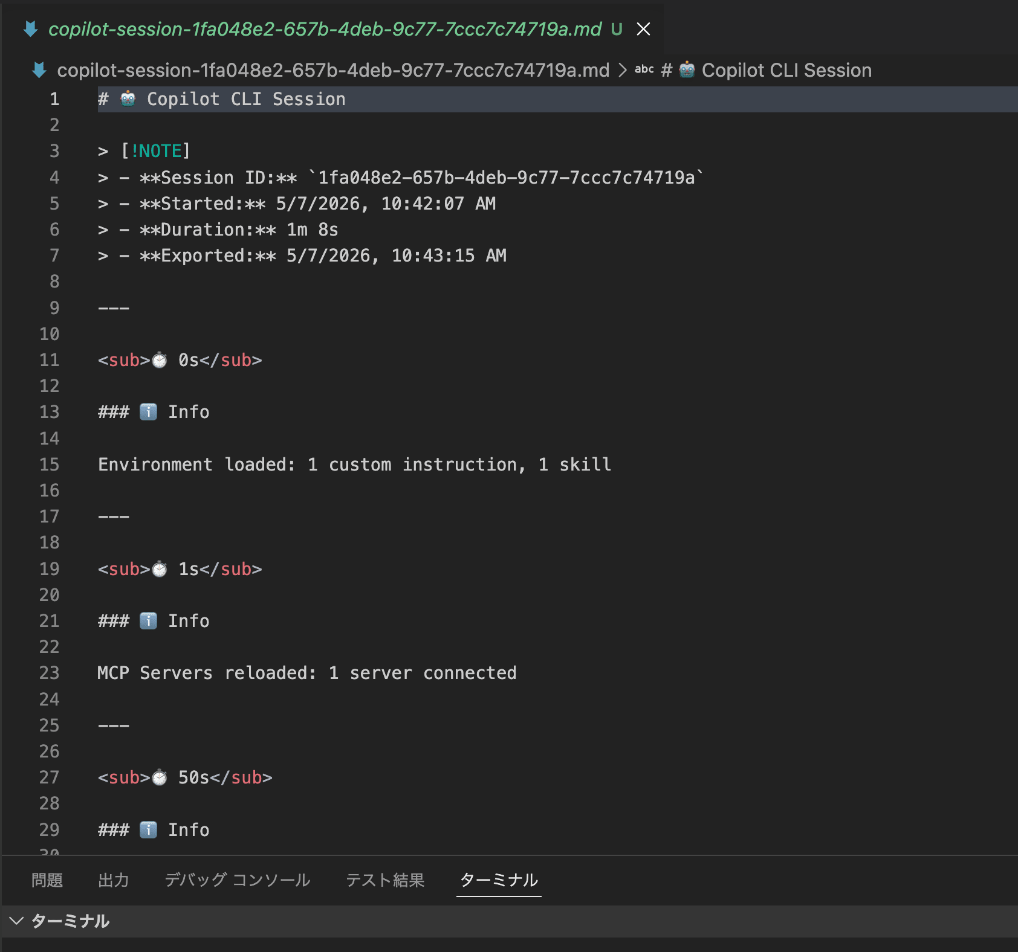Click the 'Duration: 1m 8s' line
The height and width of the screenshot is (952, 1018).
218,230
